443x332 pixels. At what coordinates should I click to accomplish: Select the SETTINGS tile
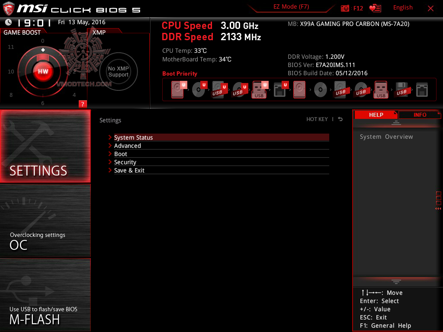tap(45, 146)
